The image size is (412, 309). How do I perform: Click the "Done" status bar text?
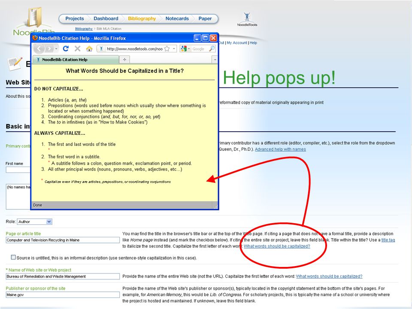point(38,205)
